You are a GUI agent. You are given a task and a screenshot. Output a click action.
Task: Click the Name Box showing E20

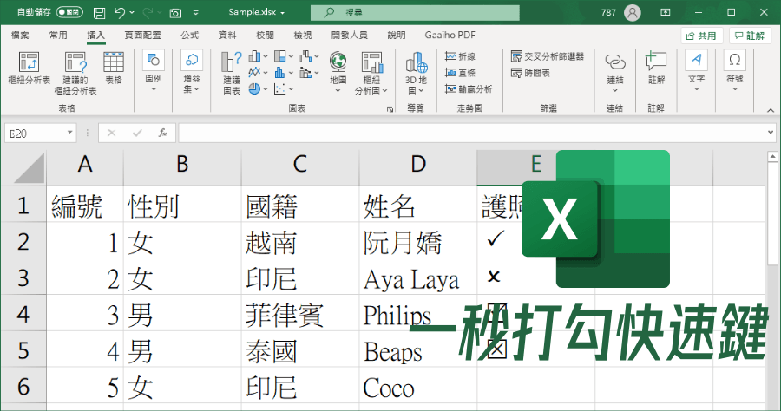point(35,134)
